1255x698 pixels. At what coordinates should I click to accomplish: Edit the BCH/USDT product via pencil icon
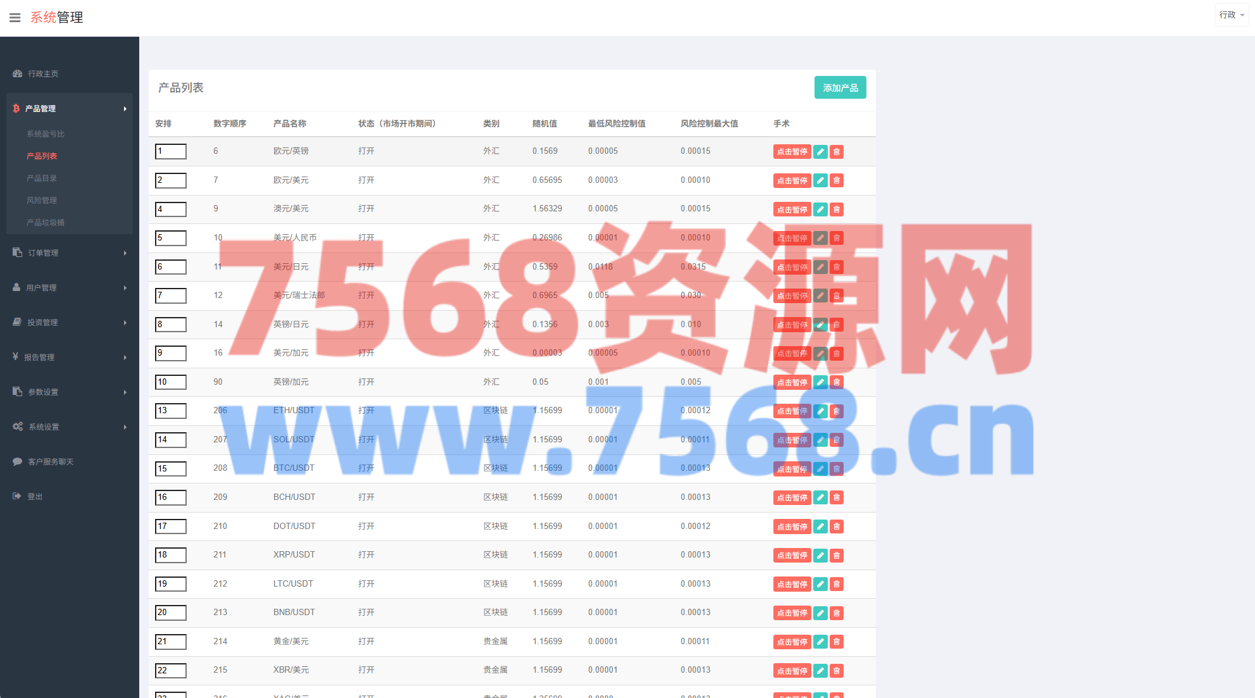[x=820, y=497]
